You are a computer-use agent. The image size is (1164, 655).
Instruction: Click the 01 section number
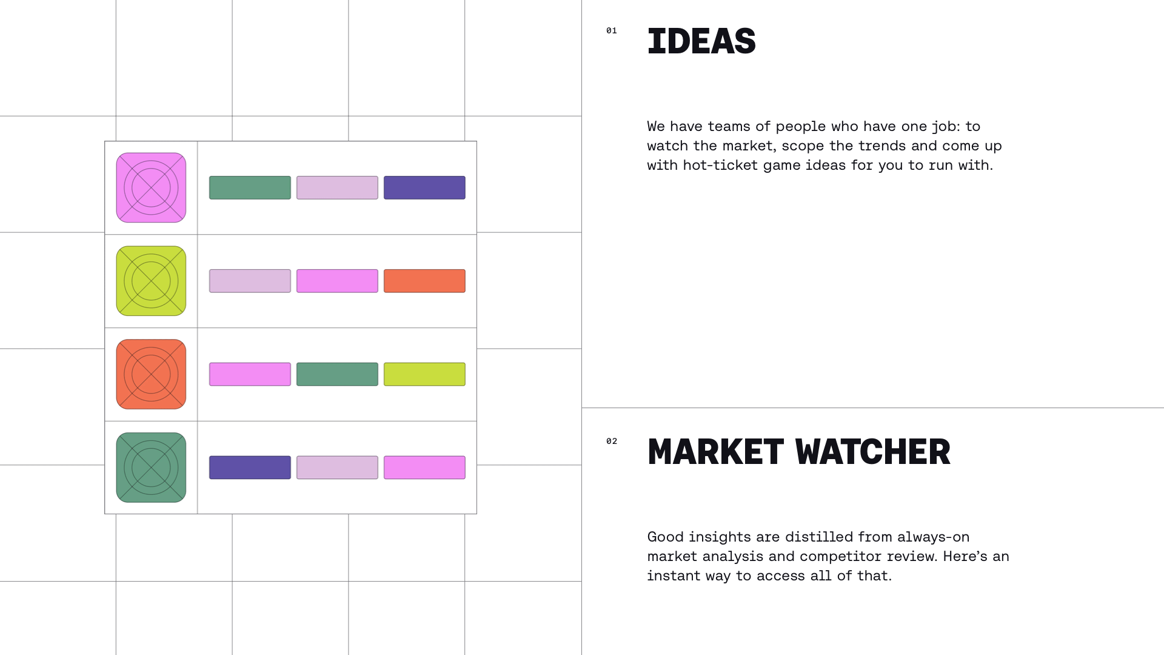tap(612, 30)
